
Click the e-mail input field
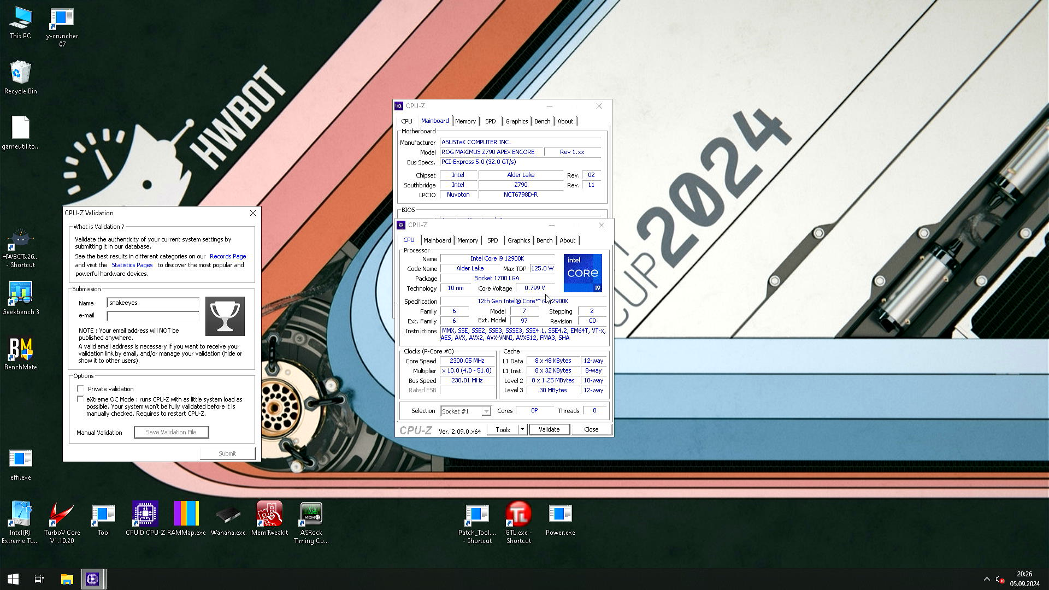pyautogui.click(x=153, y=316)
